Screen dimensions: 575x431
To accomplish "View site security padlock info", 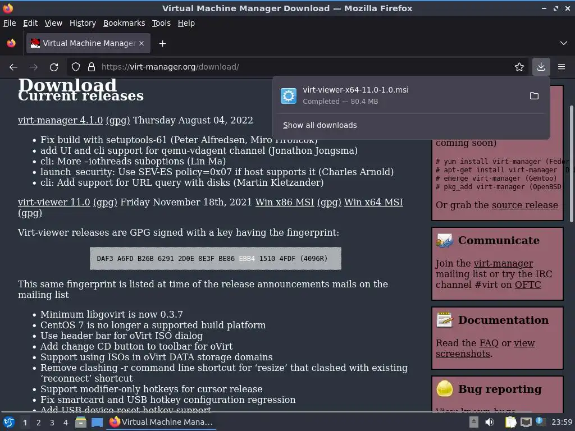I will [92, 67].
